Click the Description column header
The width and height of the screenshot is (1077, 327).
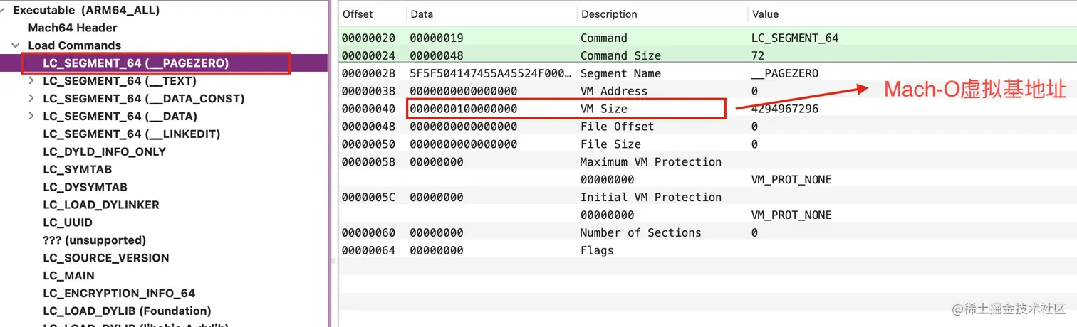[609, 14]
